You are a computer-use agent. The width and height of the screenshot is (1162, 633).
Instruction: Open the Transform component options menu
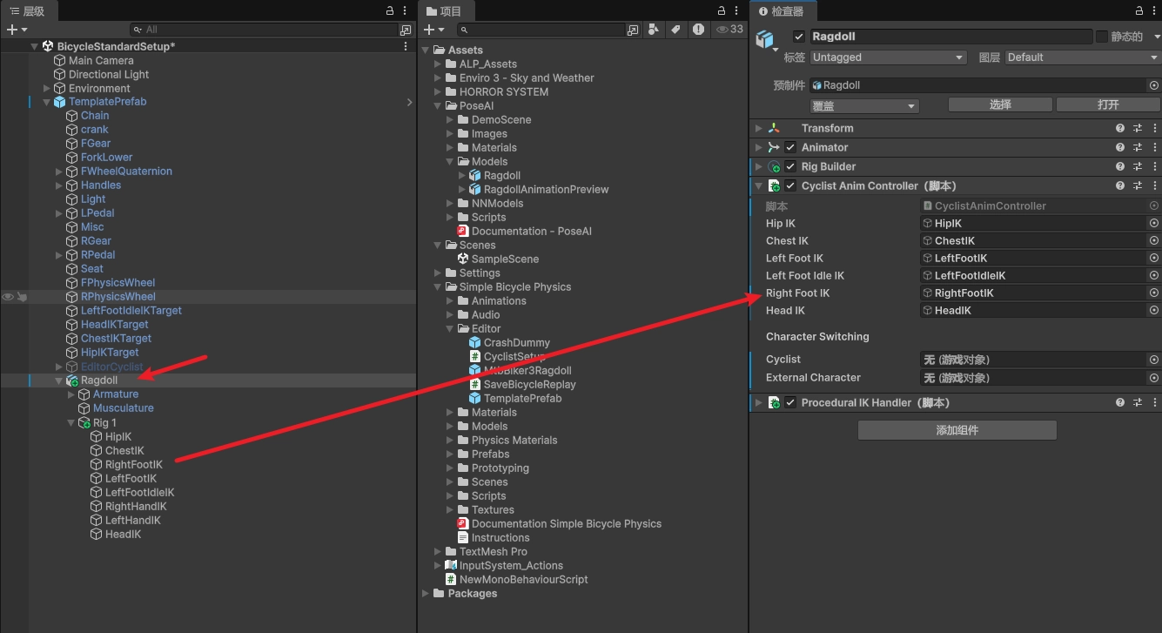tap(1155, 128)
